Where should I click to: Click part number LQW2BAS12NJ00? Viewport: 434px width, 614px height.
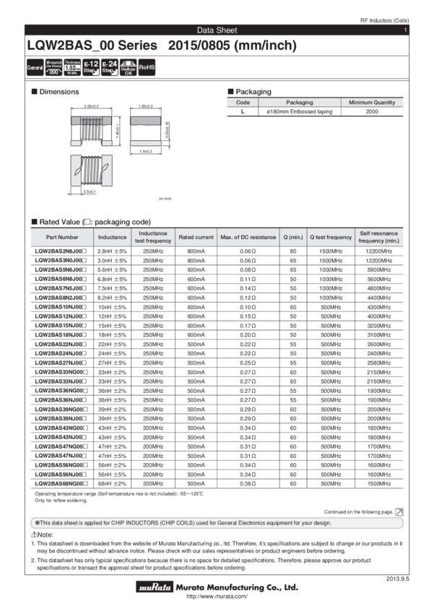(x=61, y=316)
